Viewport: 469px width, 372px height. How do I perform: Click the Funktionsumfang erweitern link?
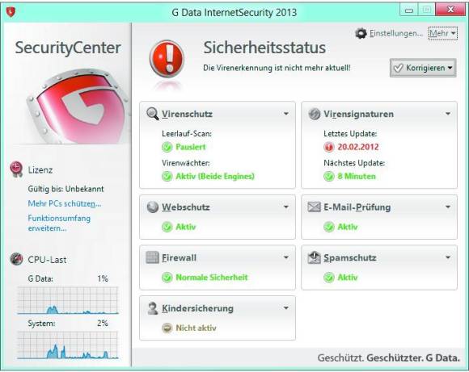click(x=59, y=223)
